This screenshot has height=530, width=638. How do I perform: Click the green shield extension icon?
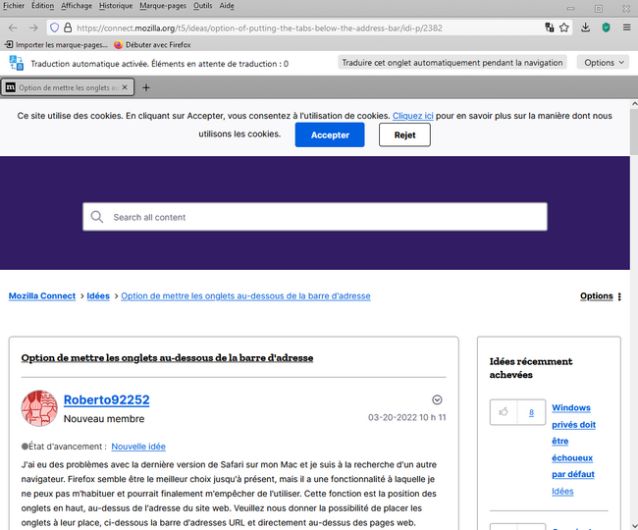pyautogui.click(x=606, y=27)
